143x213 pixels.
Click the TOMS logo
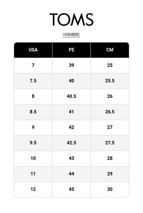(x=71, y=20)
